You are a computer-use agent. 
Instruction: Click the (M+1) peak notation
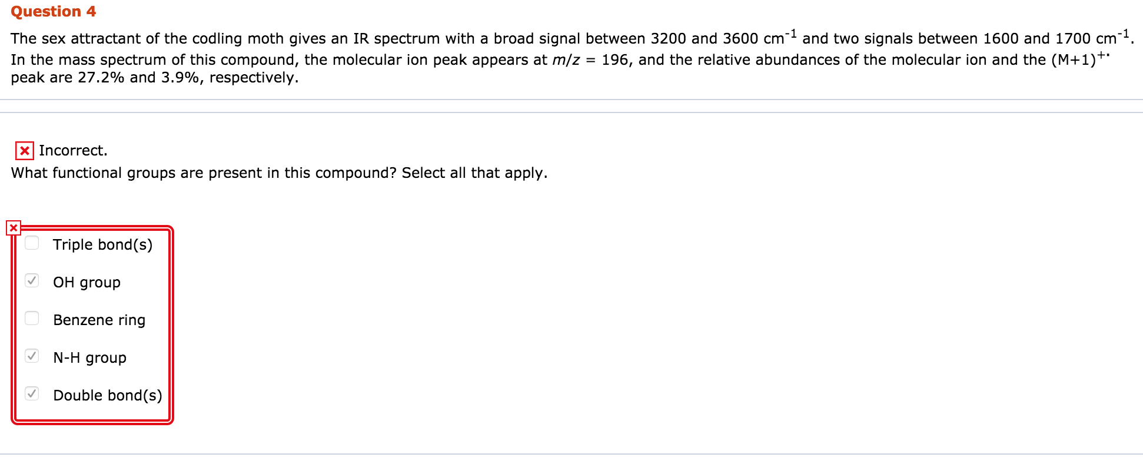[1080, 58]
